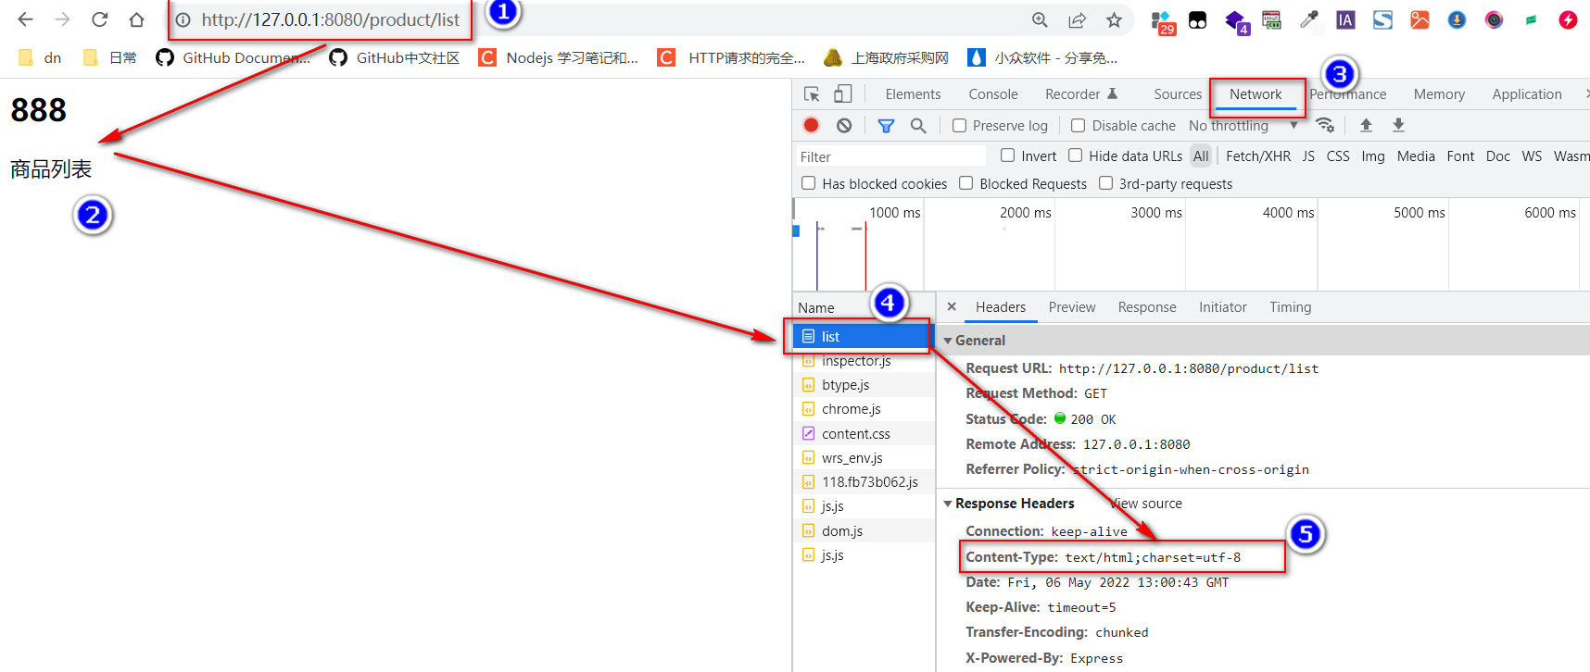Filter requests by Fetch/XHR
This screenshot has width=1590, height=672.
[x=1258, y=156]
